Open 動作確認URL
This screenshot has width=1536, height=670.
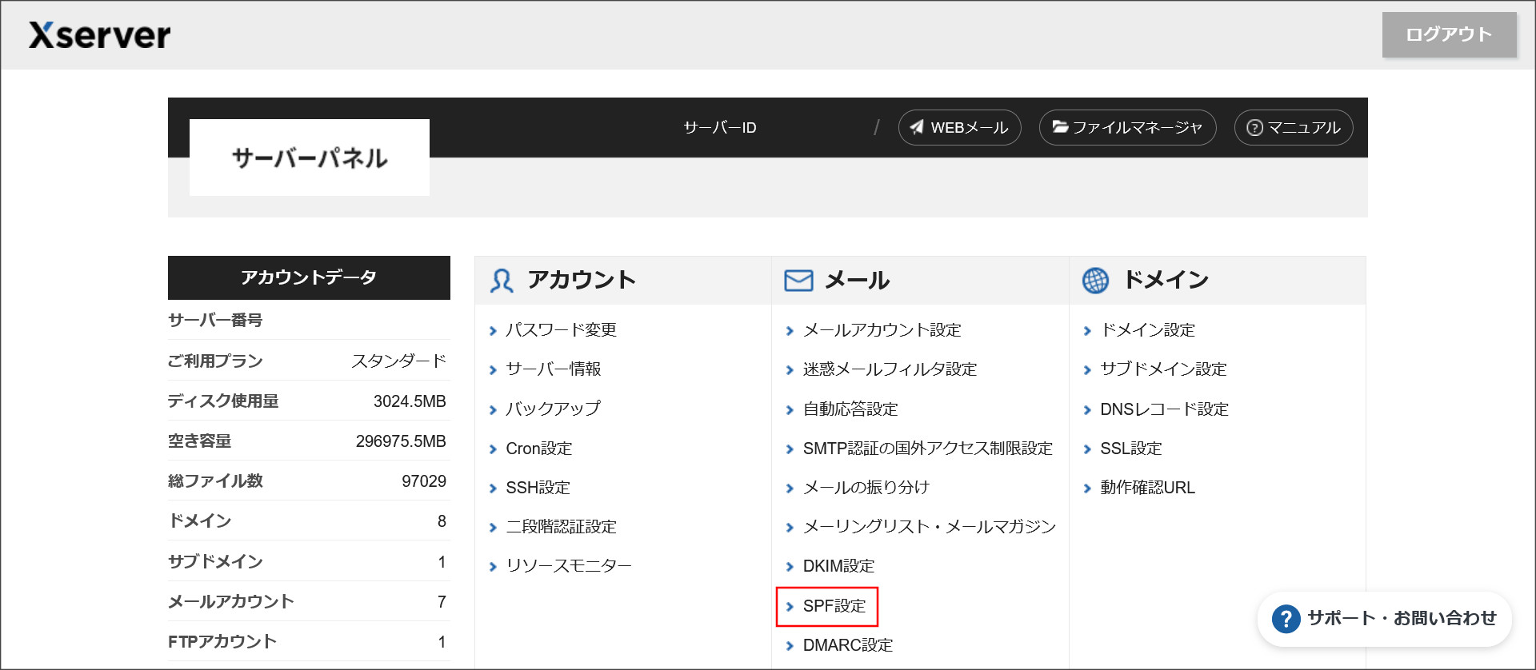pyautogui.click(x=1147, y=488)
